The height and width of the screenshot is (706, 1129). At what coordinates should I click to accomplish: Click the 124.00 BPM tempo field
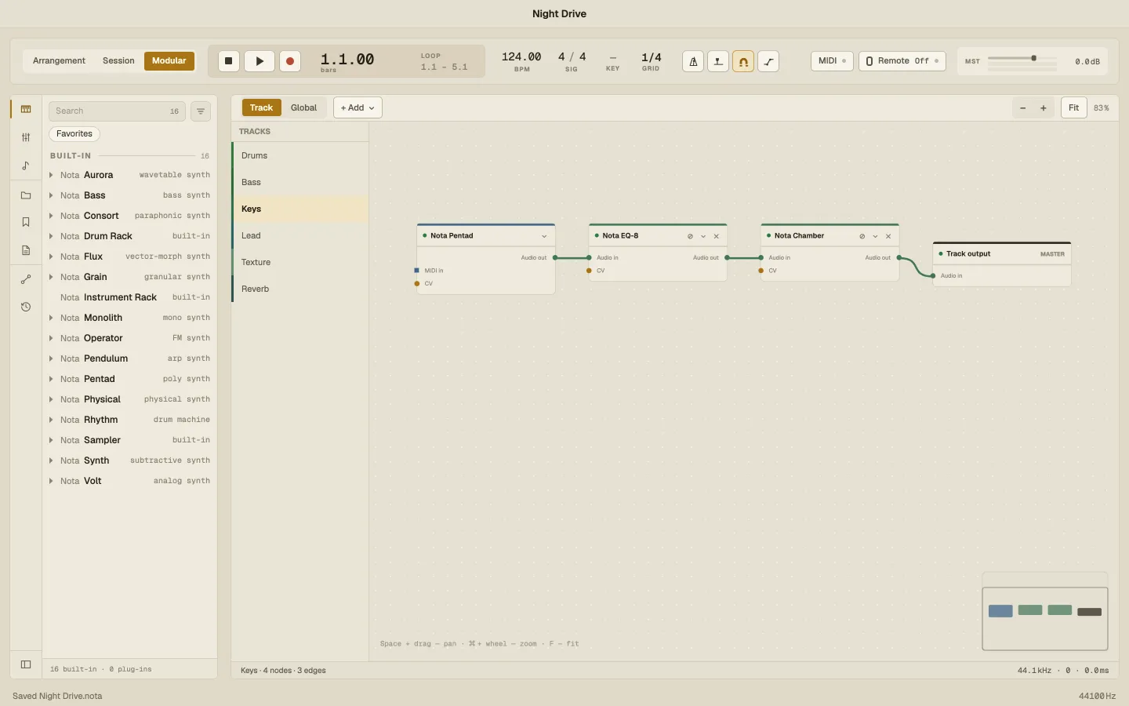coord(521,57)
